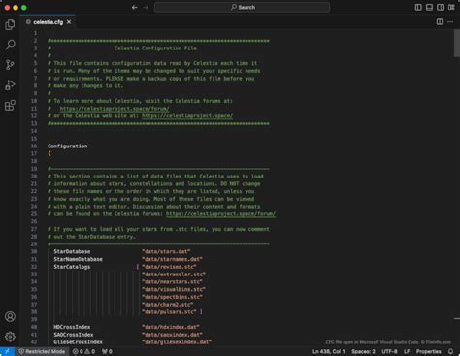Click the SAOCrossIndex entry name
460x356 pixels.
pos(74,335)
